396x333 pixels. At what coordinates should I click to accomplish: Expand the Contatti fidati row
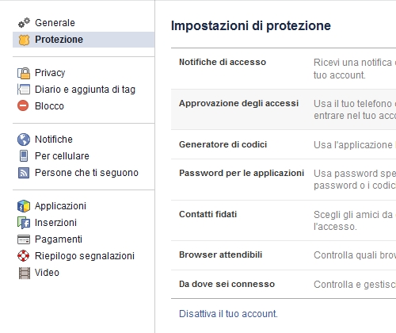pos(284,220)
